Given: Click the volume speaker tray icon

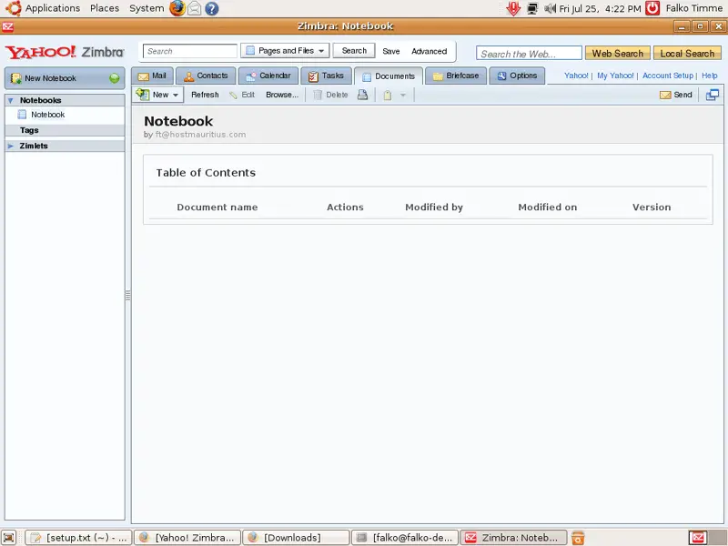Looking at the screenshot, I should [550, 8].
